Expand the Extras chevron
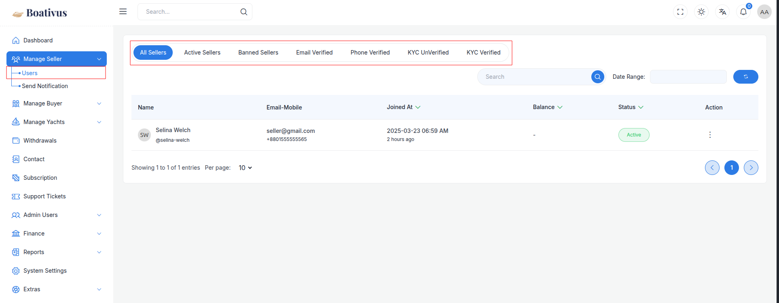The width and height of the screenshot is (779, 303). pyautogui.click(x=99, y=289)
